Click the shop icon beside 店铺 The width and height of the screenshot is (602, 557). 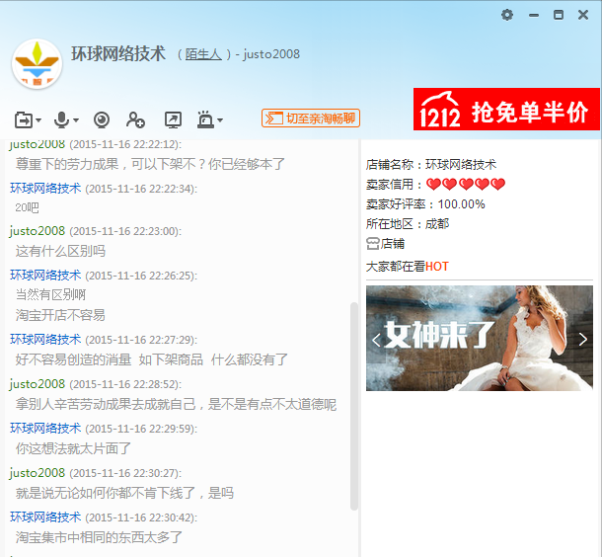[372, 244]
